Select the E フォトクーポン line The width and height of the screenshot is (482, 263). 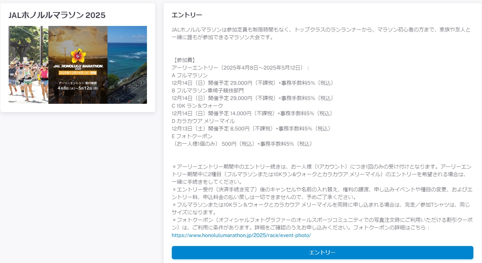point(192,136)
